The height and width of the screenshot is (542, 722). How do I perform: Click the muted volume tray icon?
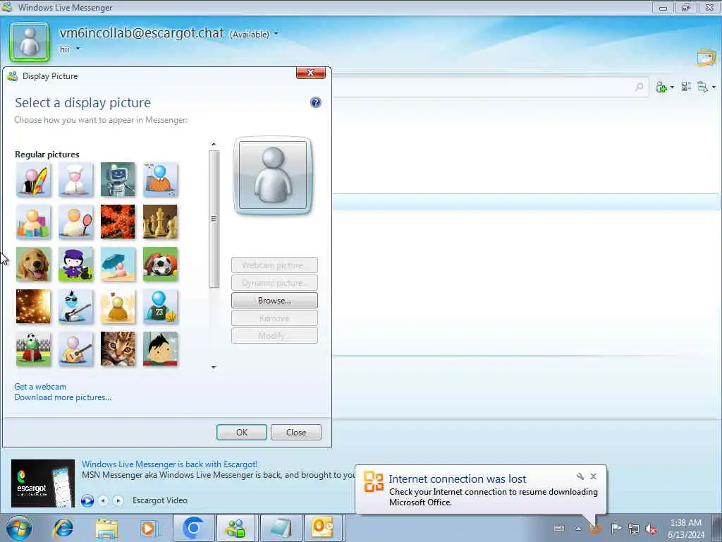click(x=651, y=529)
